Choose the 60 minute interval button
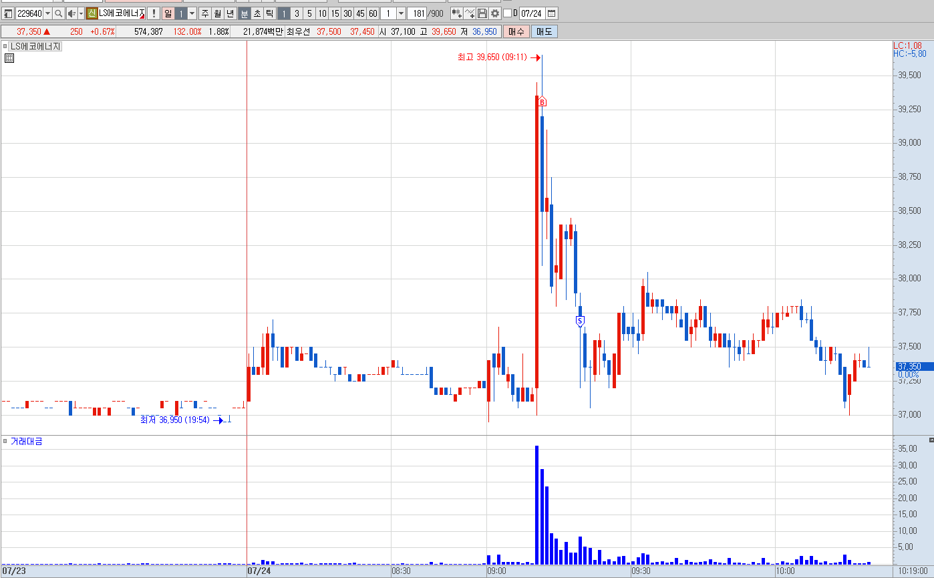934x578 pixels. [373, 13]
